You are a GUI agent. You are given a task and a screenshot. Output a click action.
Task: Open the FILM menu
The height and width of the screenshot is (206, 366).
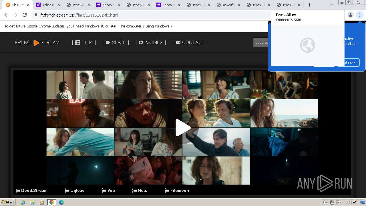click(x=84, y=42)
